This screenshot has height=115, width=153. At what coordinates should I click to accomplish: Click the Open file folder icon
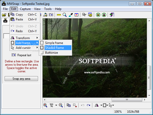4,15
